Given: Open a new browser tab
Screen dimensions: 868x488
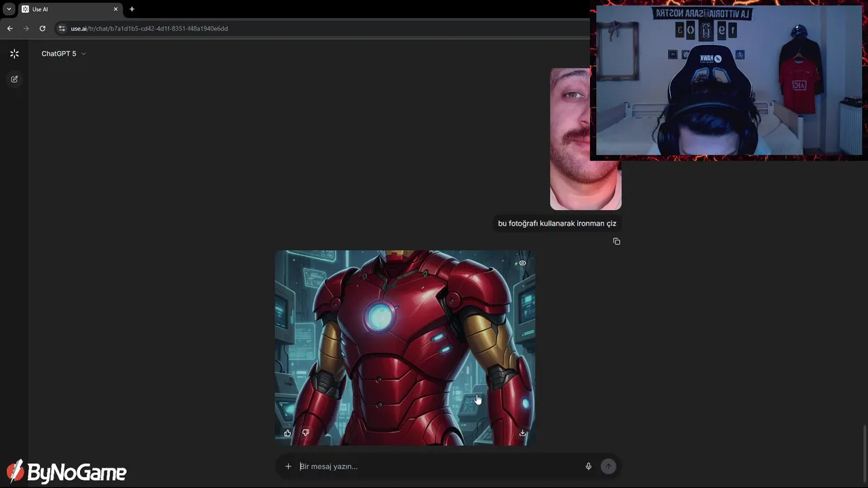Looking at the screenshot, I should pos(132,9).
